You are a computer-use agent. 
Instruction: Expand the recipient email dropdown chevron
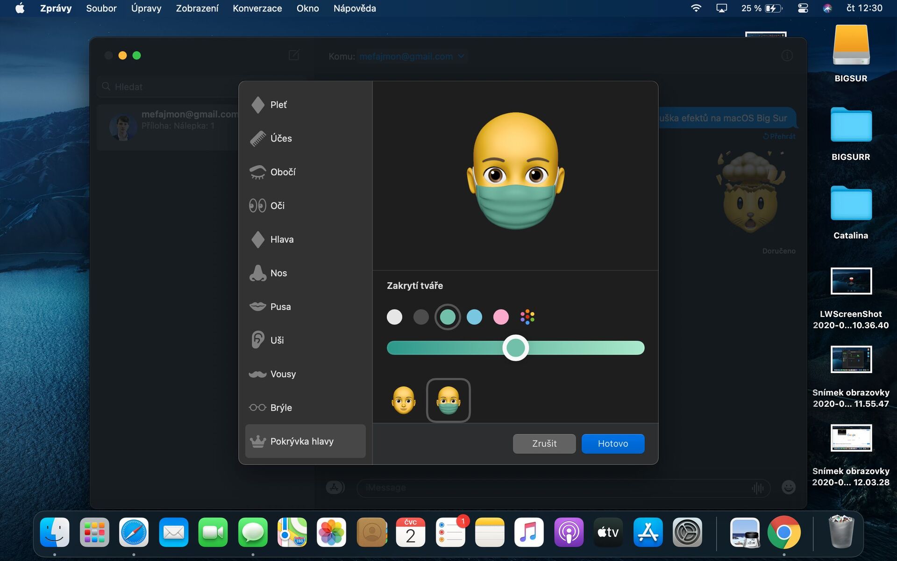coord(461,56)
